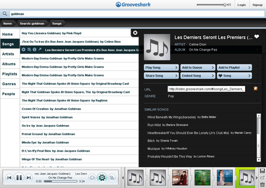Click the Grooveshark logo
The height and width of the screenshot is (188, 266).
[133, 4]
